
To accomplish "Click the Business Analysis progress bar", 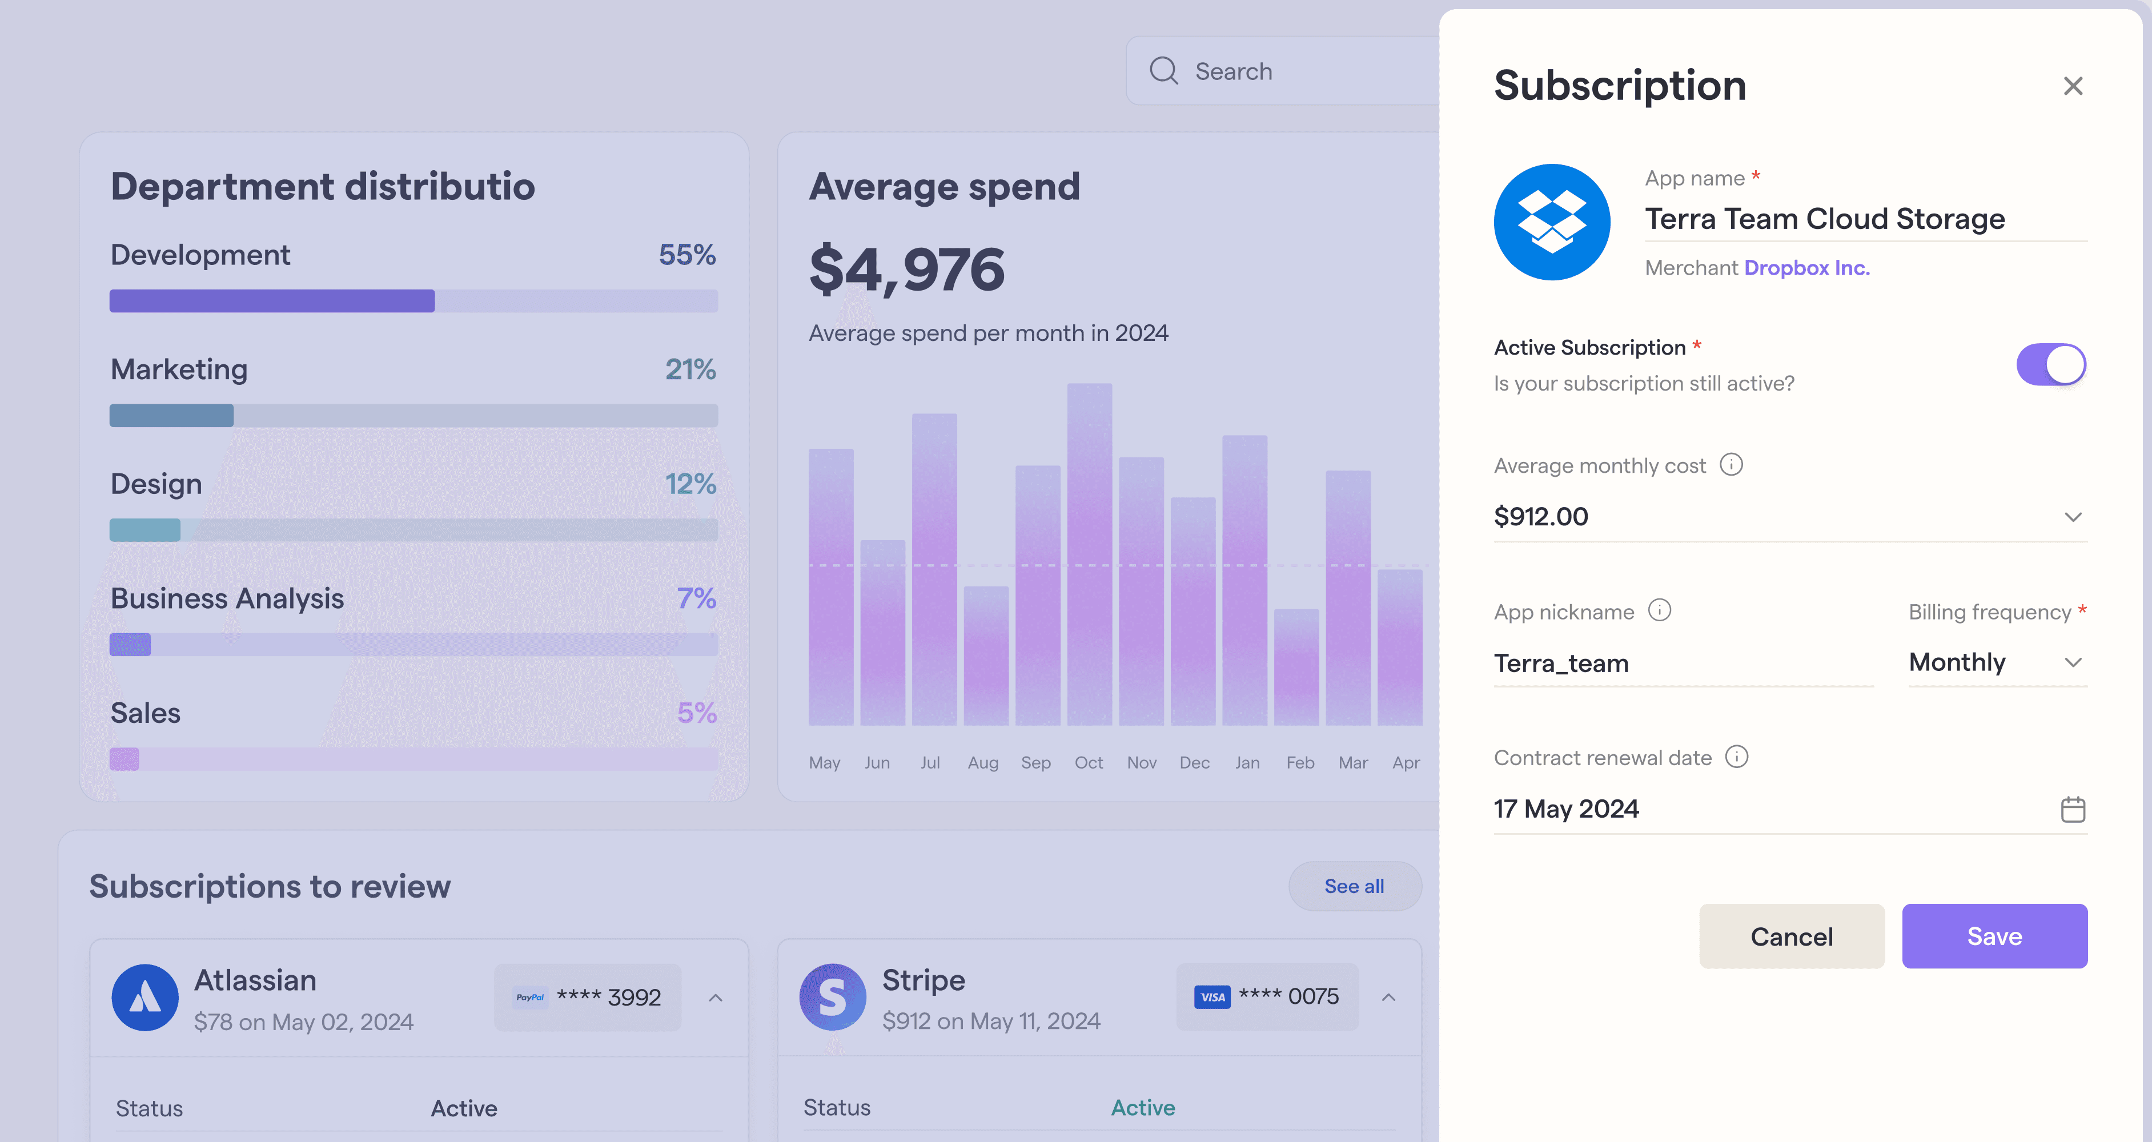I will [413, 644].
